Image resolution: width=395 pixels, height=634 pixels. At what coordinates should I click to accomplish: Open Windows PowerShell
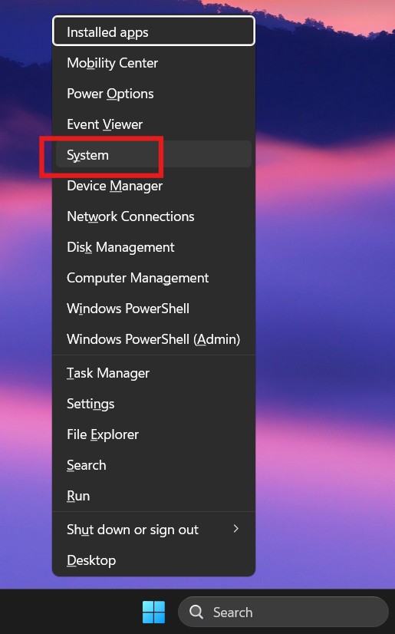click(x=153, y=309)
